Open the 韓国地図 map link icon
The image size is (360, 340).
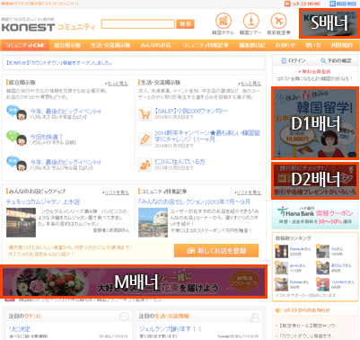[x=332, y=4]
